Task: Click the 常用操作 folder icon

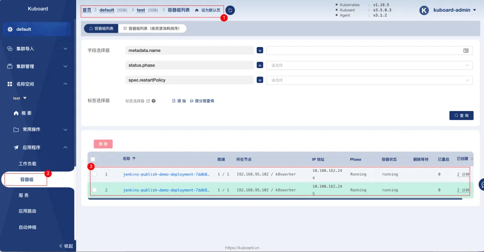Action: pyautogui.click(x=16, y=129)
